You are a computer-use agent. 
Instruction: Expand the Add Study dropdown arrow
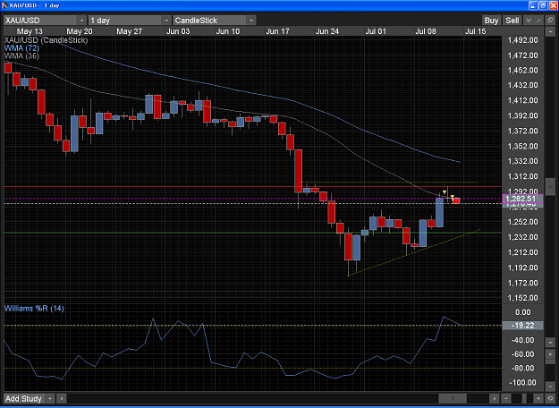coord(51,398)
